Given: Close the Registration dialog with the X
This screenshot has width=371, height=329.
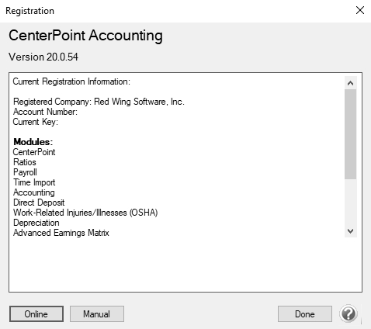Looking at the screenshot, I should [360, 11].
